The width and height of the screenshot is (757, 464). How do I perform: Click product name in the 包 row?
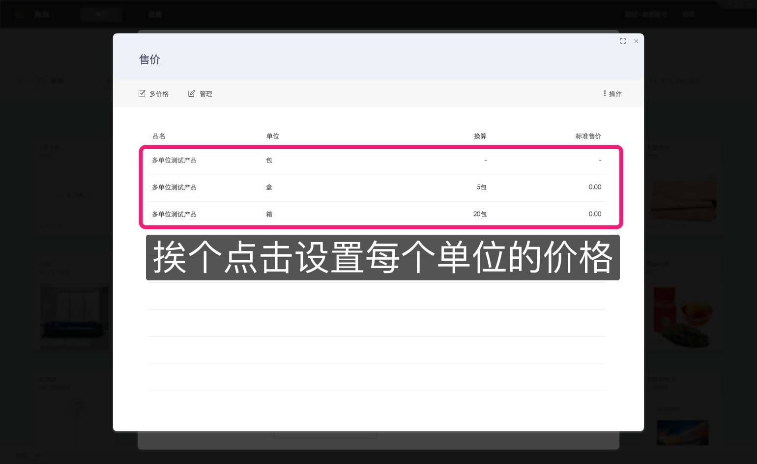(174, 161)
